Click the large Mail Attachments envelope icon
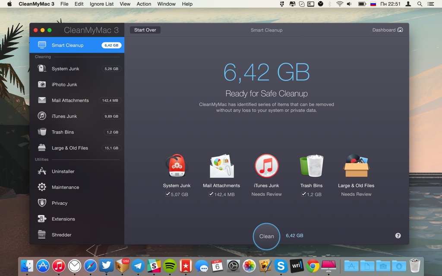Screen dimensions: 442x276 [x=221, y=166]
